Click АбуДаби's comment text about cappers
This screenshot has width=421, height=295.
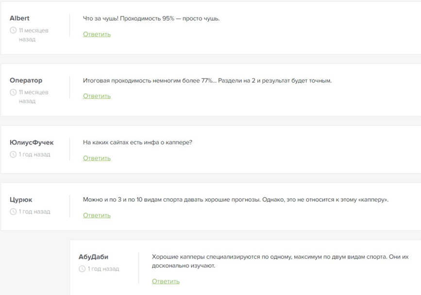click(x=280, y=261)
